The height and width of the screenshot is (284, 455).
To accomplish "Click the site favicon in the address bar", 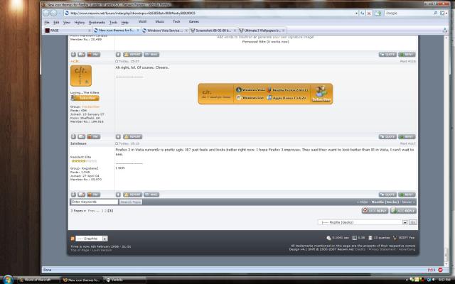I will [67, 13].
